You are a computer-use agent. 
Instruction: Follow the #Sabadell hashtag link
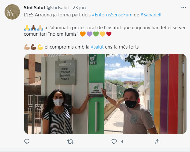tap(151, 15)
